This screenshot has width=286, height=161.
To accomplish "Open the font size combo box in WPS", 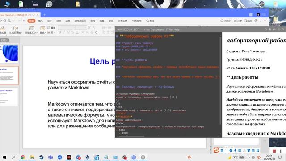I will pyautogui.click(x=81, y=27).
